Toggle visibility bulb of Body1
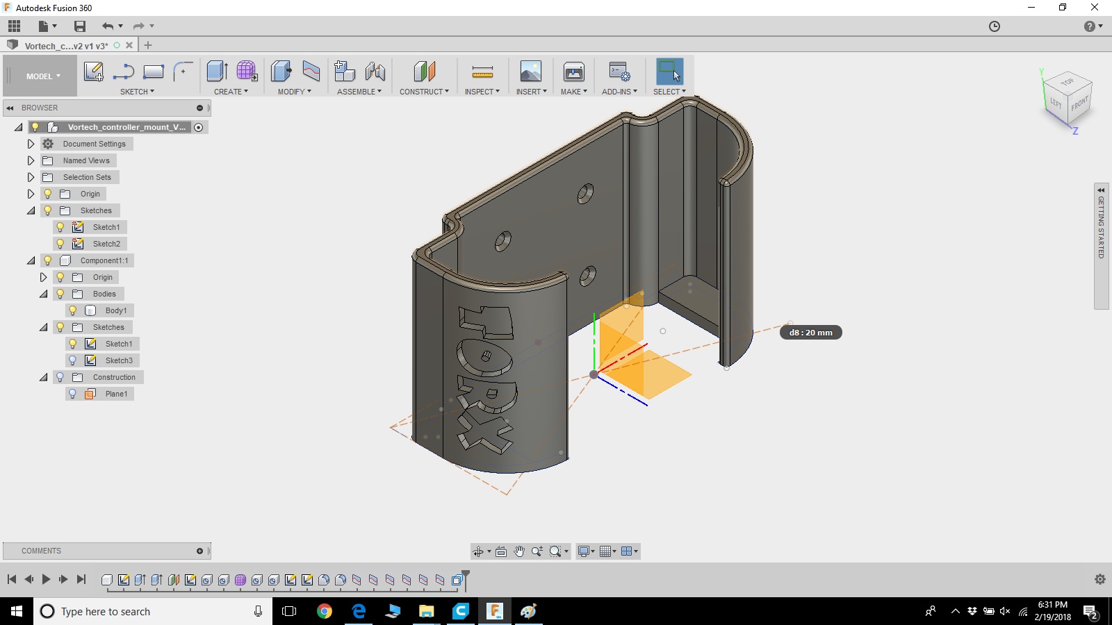This screenshot has width=1112, height=625. click(x=73, y=310)
